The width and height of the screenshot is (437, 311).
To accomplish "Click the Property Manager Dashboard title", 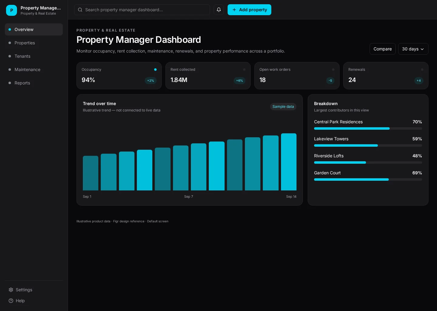I will 139,39.
